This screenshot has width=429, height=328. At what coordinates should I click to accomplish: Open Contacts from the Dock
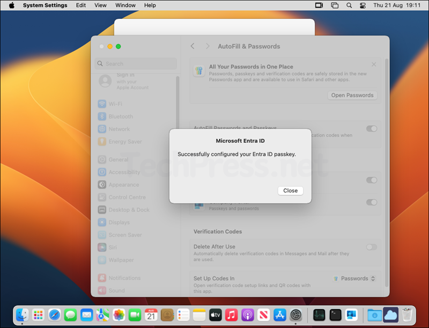167,315
